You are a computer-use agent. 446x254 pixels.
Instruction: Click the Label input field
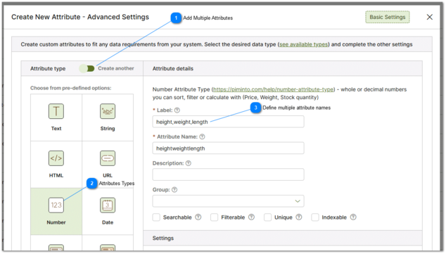pyautogui.click(x=228, y=122)
